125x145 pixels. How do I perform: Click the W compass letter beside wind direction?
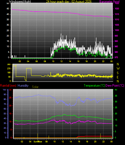pos(118,69)
